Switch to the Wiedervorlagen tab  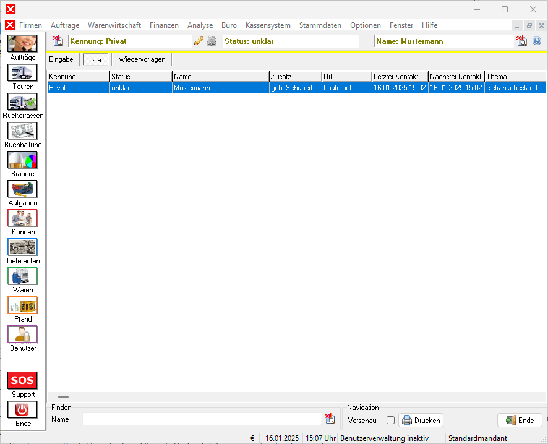click(x=142, y=59)
